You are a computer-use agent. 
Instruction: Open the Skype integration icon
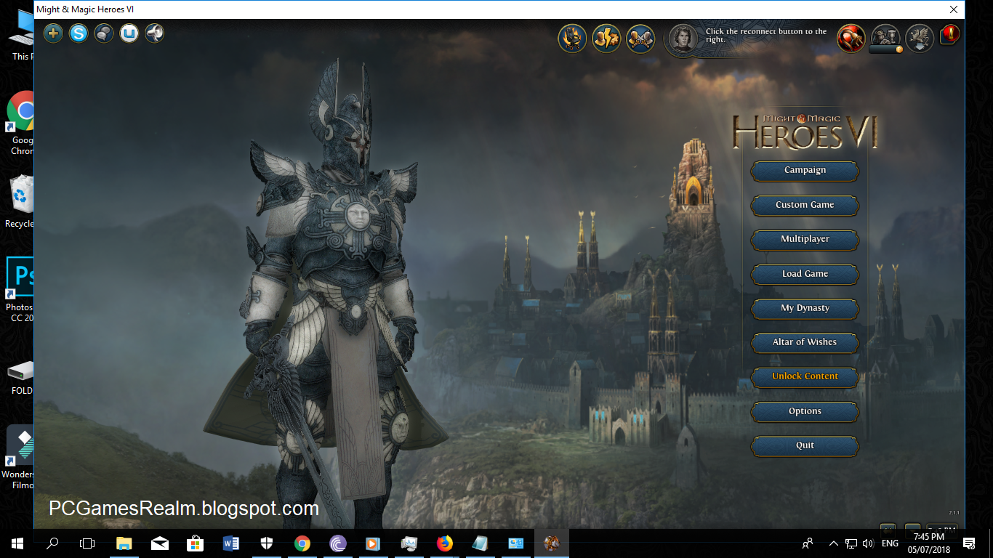point(79,33)
